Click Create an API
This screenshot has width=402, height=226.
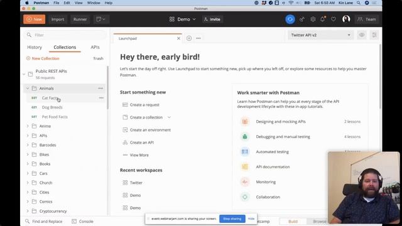pyautogui.click(x=141, y=143)
